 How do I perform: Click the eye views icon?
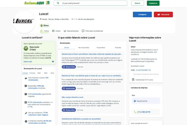point(72,19)
